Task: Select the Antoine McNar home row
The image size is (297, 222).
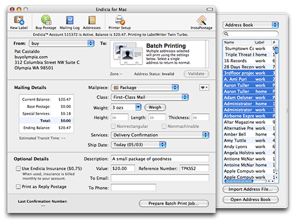Action: coord(249,165)
